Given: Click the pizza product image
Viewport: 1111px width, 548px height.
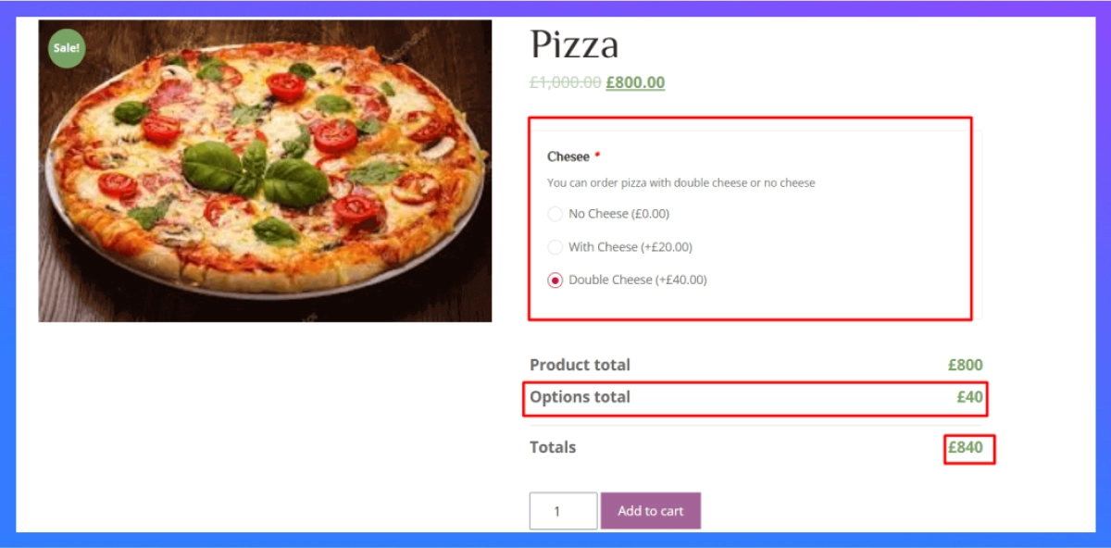Looking at the screenshot, I should coord(264,171).
